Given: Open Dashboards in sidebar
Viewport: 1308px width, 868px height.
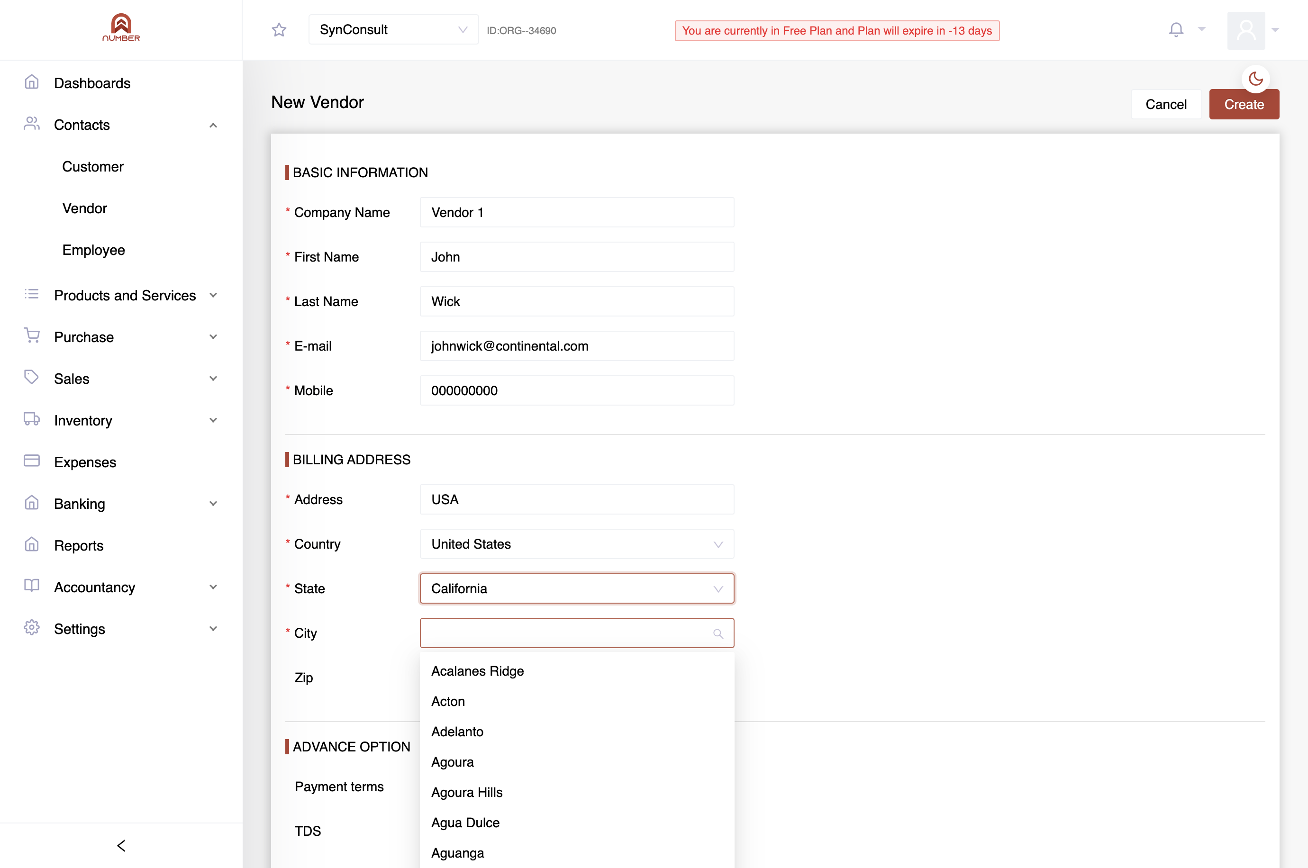Looking at the screenshot, I should click(x=92, y=83).
